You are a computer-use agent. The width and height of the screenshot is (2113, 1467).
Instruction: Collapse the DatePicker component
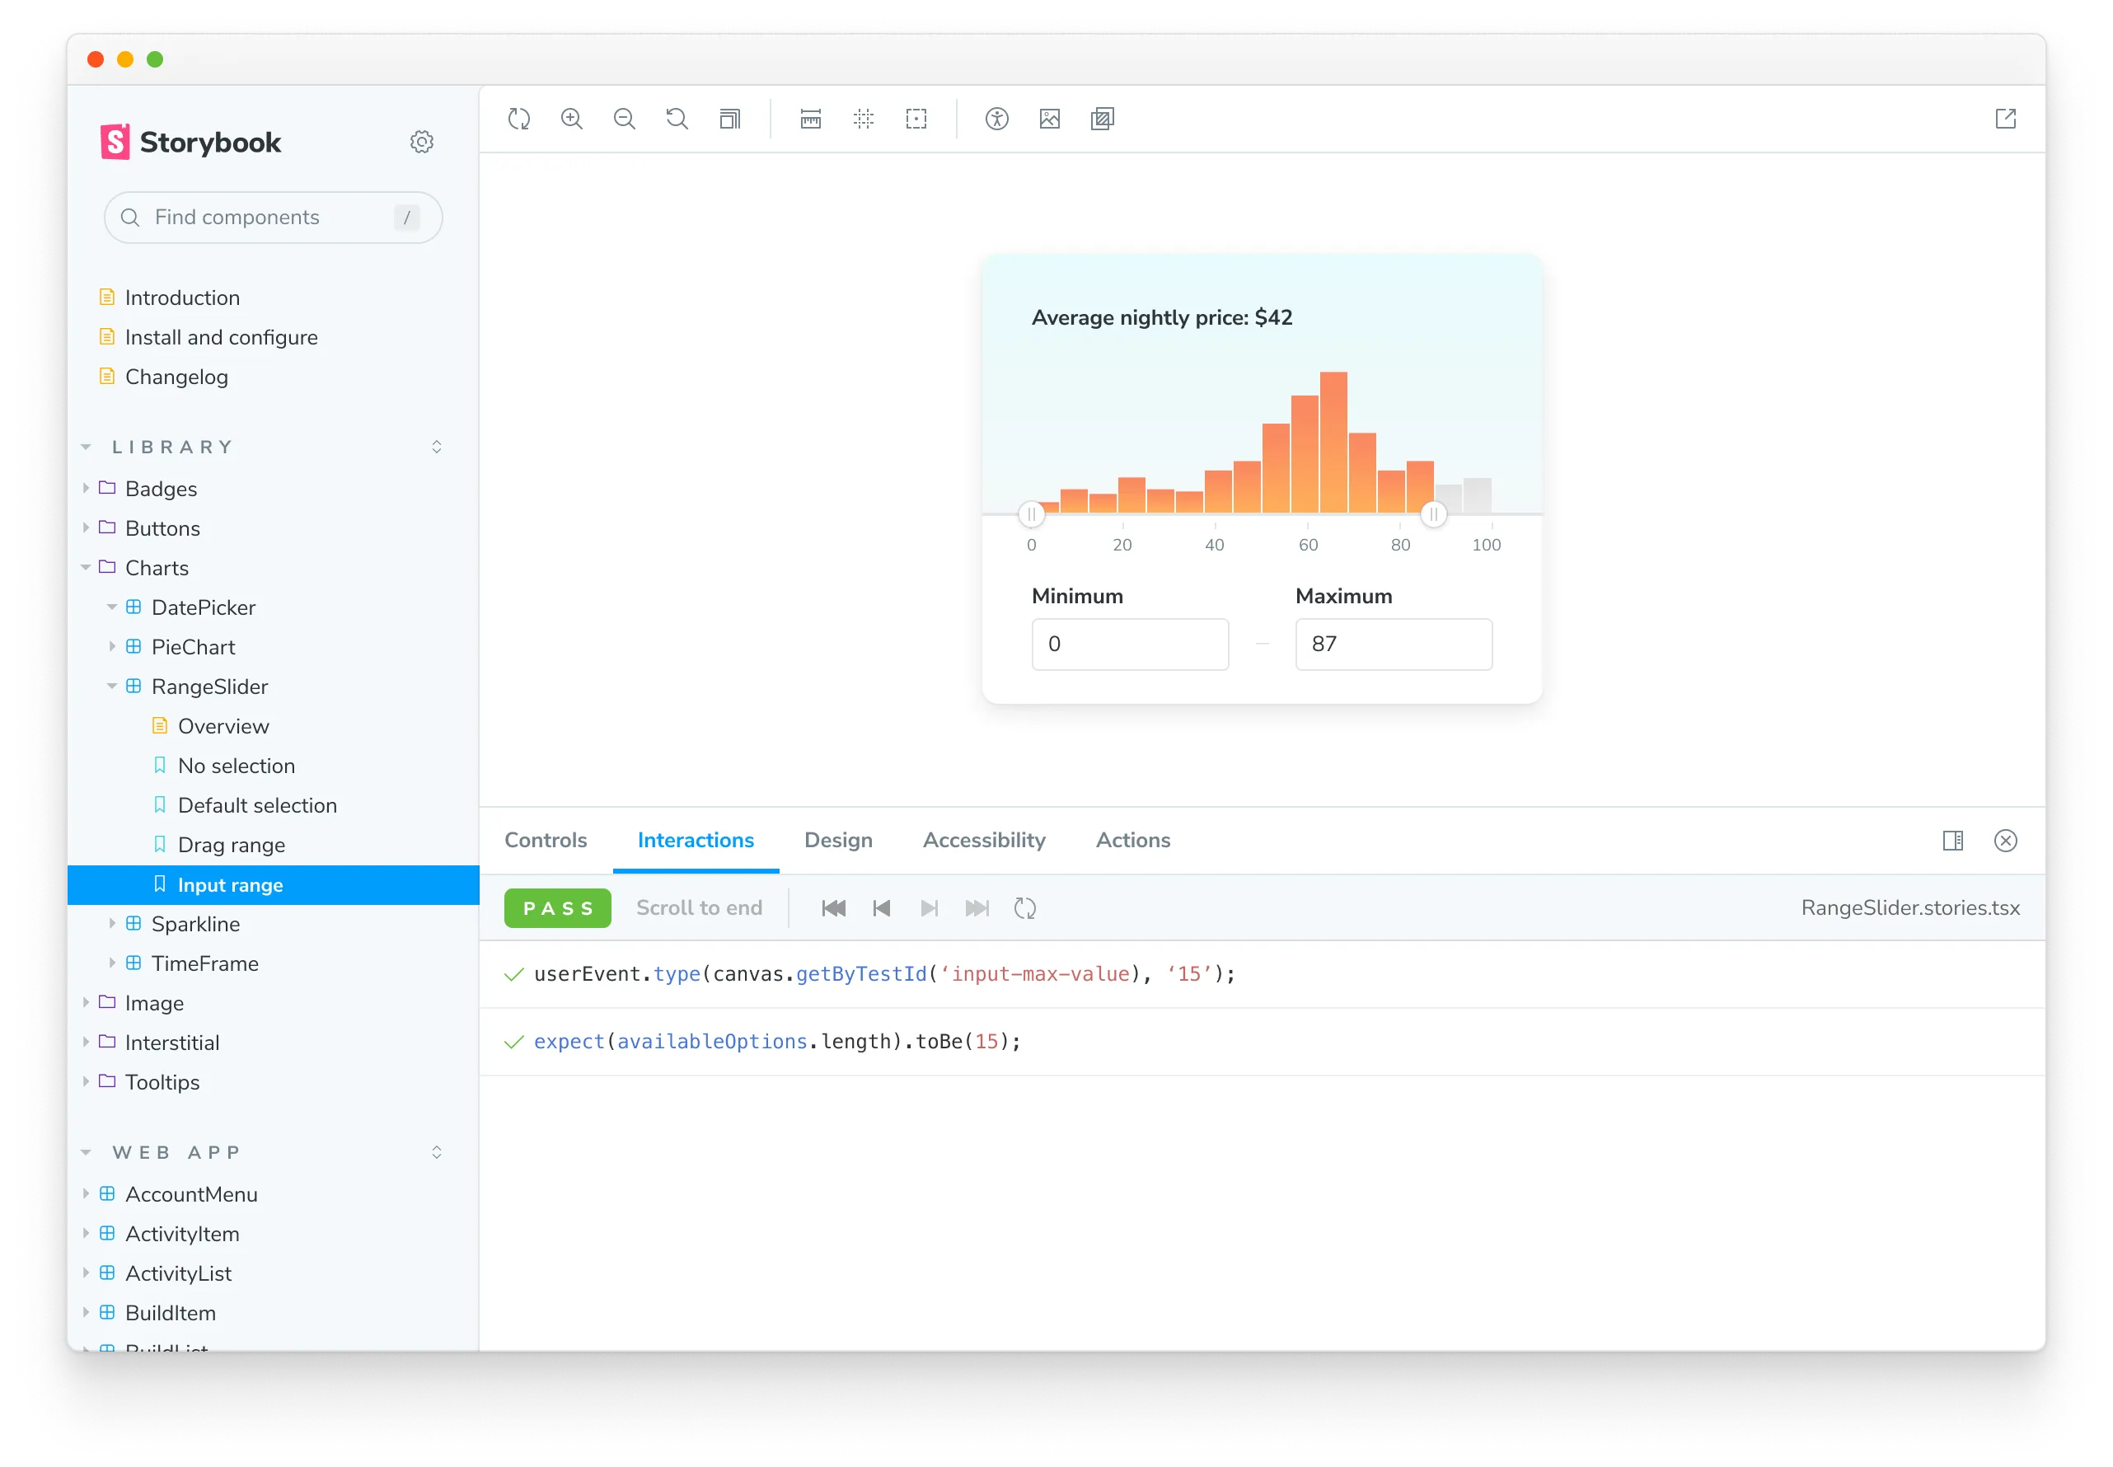[x=112, y=607]
